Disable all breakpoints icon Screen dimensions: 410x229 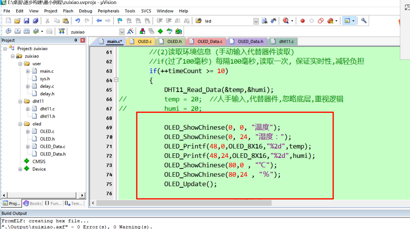coord(321,21)
